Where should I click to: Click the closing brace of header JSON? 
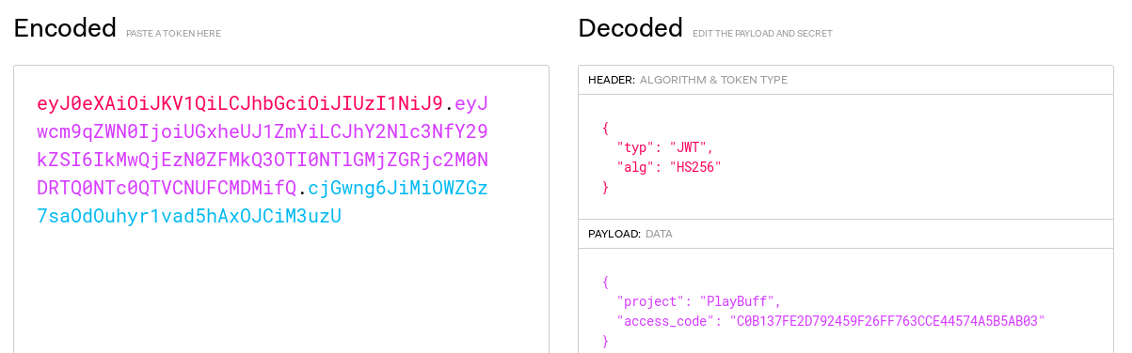click(x=606, y=188)
